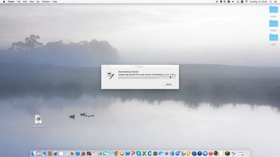Screen dimensions: 280x157
Task: Click the volume icon in menu bar
Action: 233,2
